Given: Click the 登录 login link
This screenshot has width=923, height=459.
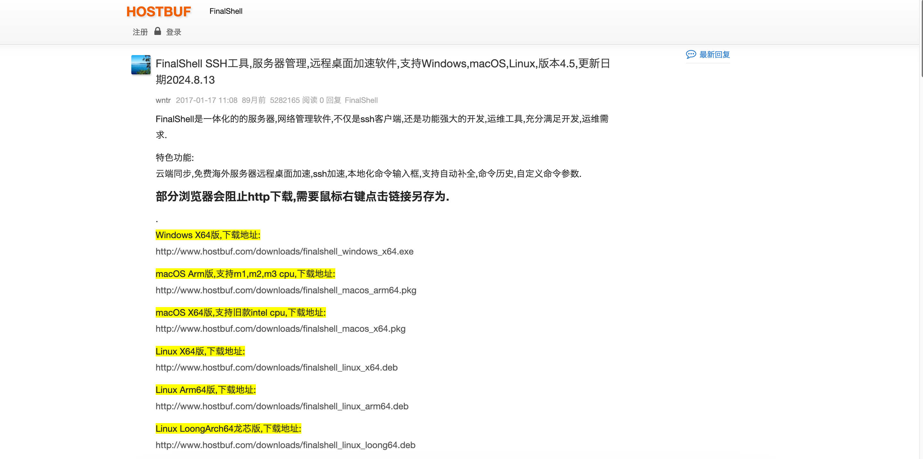Looking at the screenshot, I should (174, 32).
